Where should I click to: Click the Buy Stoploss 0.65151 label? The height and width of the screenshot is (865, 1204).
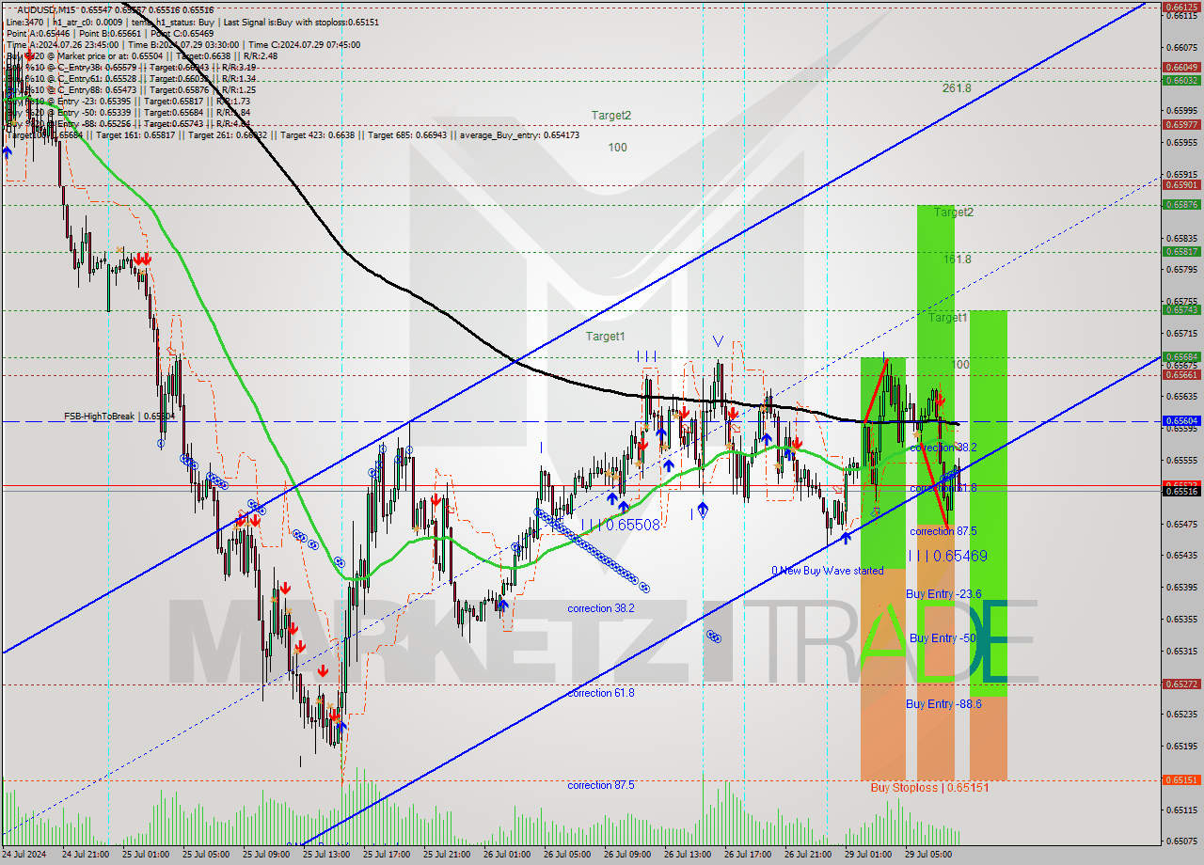pyautogui.click(x=927, y=787)
